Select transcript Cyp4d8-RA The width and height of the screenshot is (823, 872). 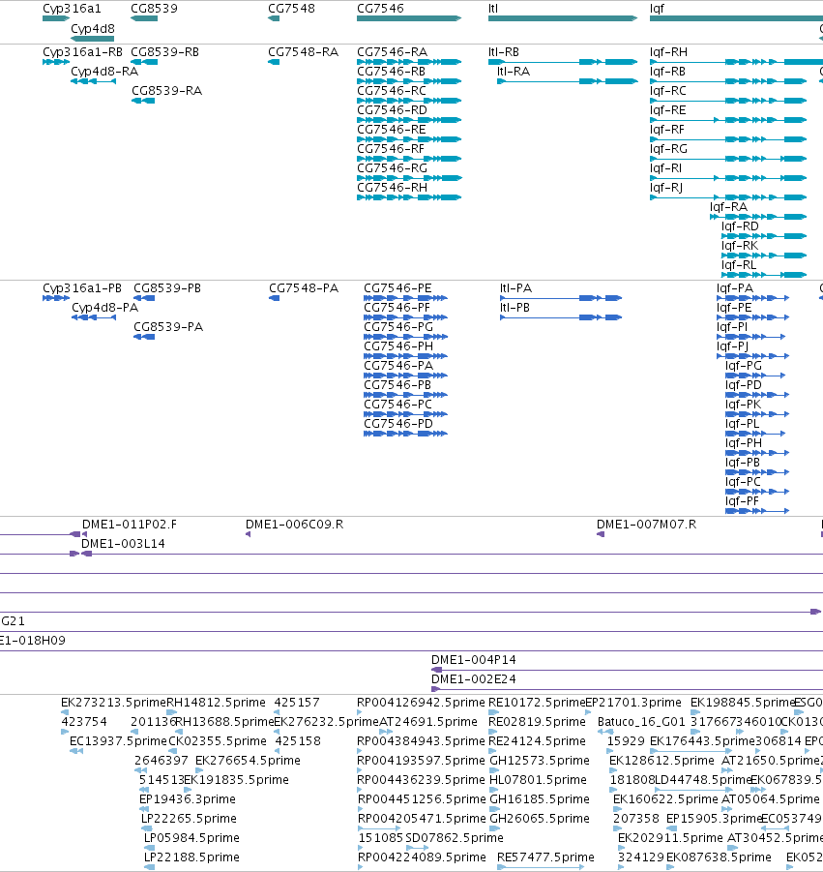(x=94, y=81)
